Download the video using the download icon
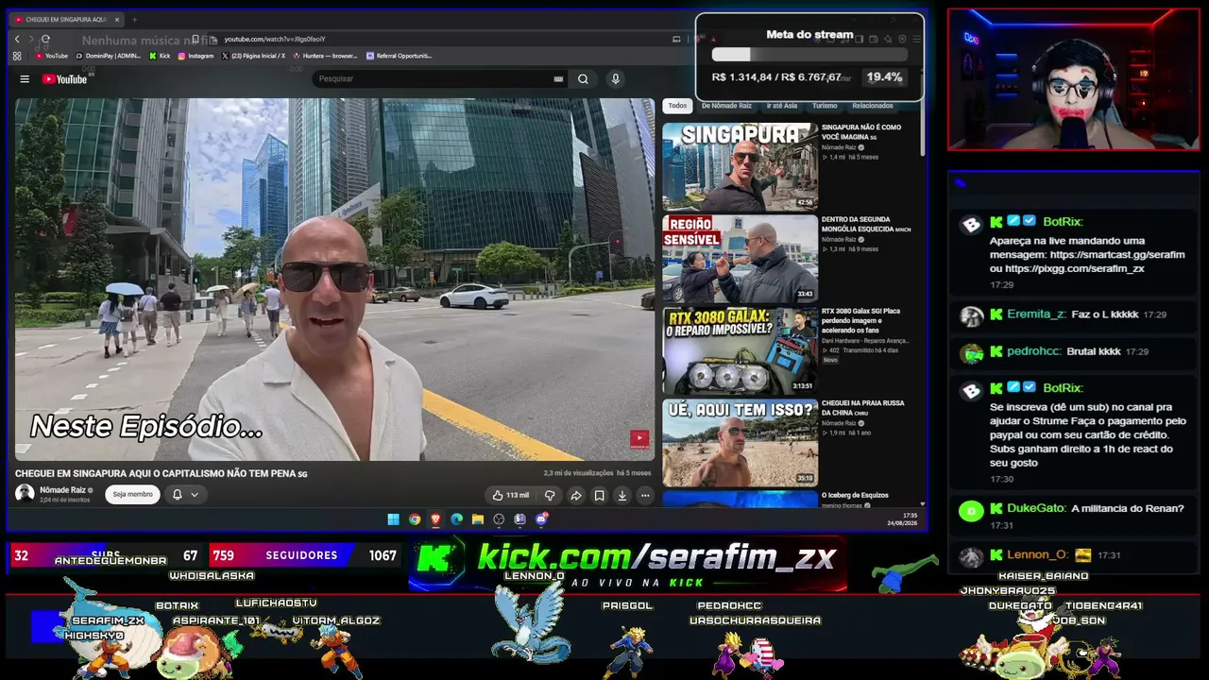Screen dimensions: 1209x680 622,495
